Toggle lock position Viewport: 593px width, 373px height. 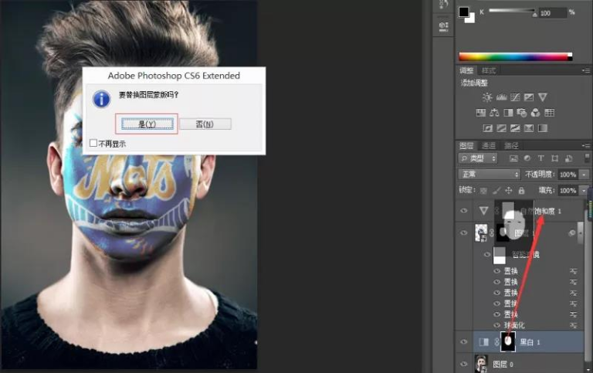click(509, 191)
